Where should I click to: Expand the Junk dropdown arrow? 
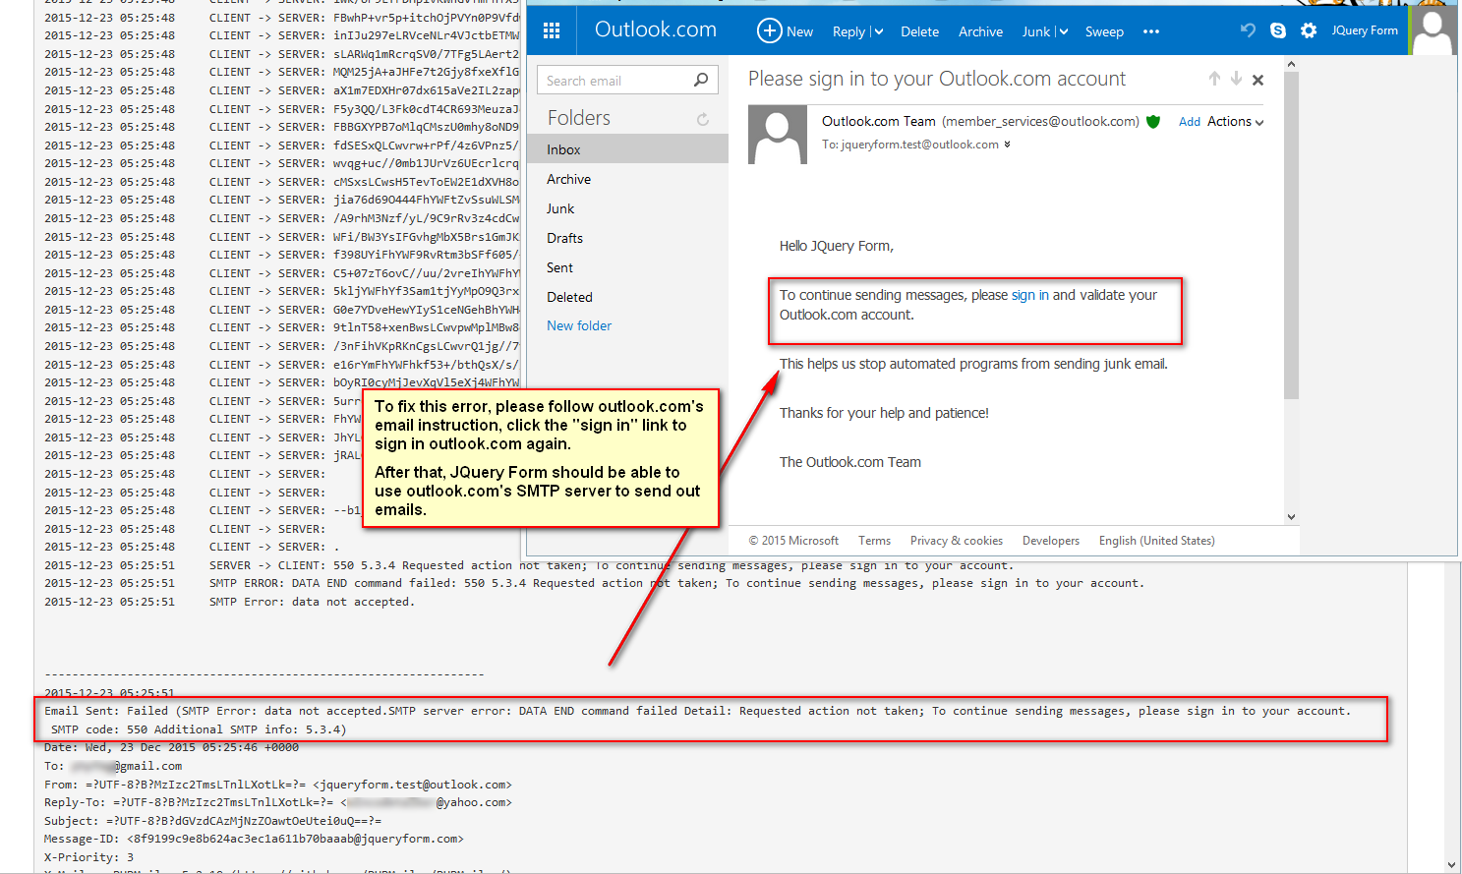click(1063, 31)
